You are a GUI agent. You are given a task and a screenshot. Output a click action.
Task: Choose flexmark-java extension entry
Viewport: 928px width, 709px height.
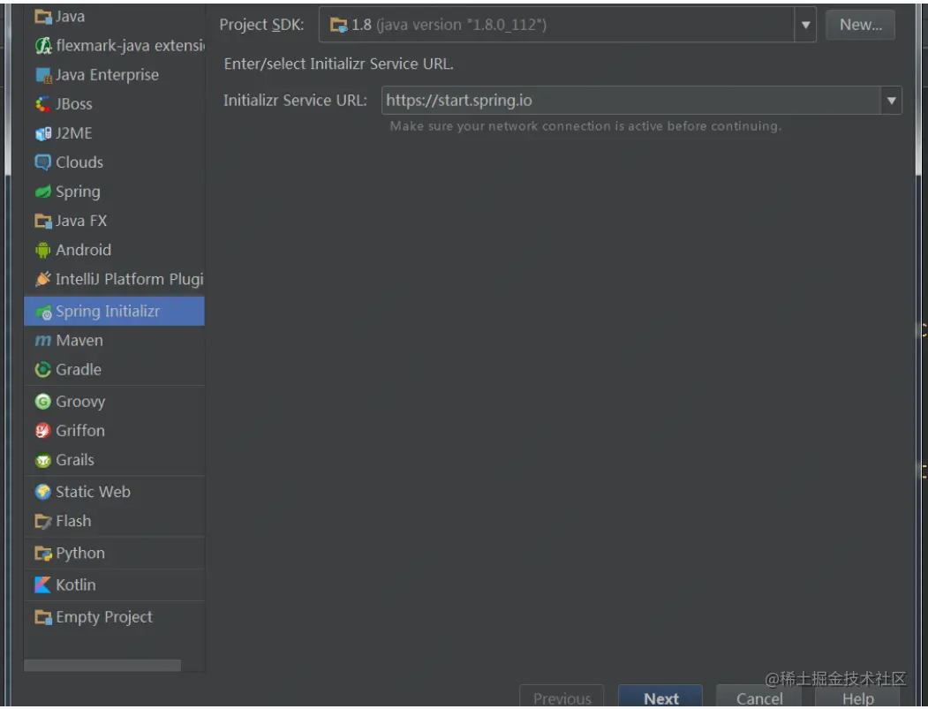pos(130,46)
